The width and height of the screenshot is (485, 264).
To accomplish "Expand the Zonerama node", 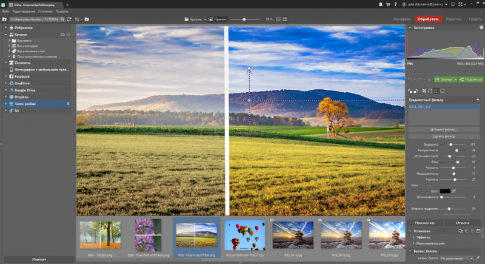I will coord(6,63).
